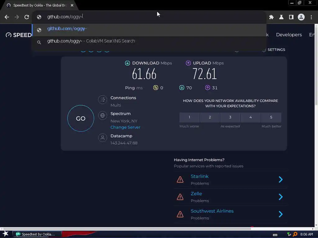This screenshot has width=318, height=238.
Task: Click the download ping icon showing 70
Action: point(182,88)
